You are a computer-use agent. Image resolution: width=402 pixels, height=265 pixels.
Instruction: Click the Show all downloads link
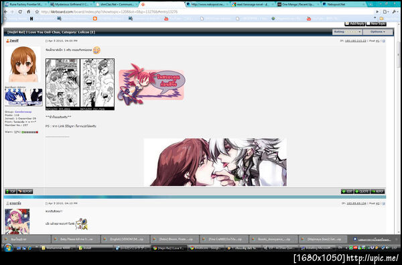(x=374, y=239)
